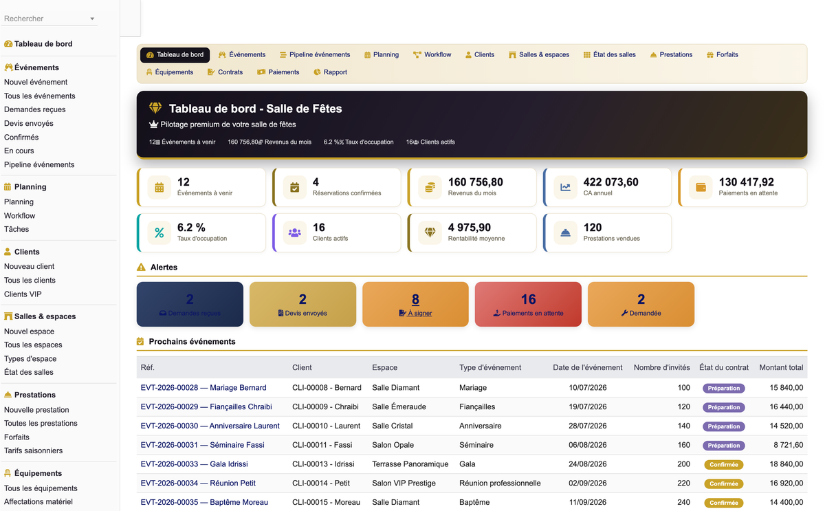825x511 pixels.
Task: Click the calendar icon on Événements à venir card
Action: (x=159, y=187)
